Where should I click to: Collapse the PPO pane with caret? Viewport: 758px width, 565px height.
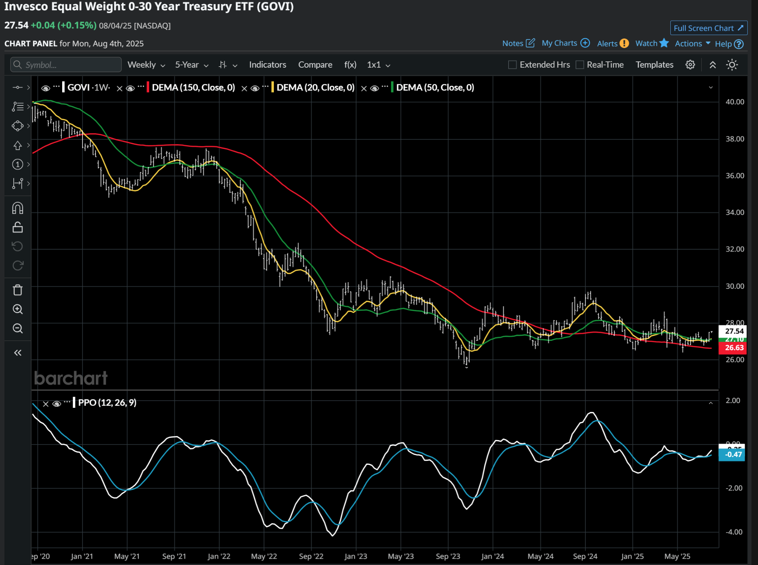pos(711,403)
